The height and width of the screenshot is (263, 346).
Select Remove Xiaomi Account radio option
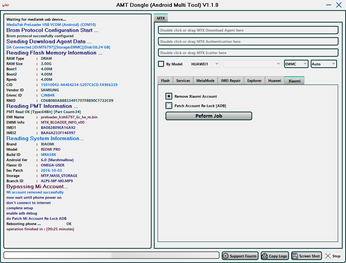tap(169, 96)
